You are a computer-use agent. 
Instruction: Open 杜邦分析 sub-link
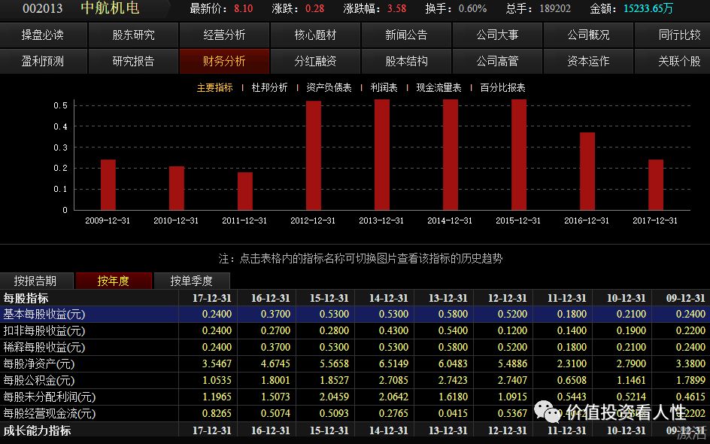pos(269,87)
